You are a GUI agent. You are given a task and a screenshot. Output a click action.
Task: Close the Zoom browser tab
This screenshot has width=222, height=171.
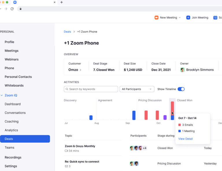pos(55,2)
